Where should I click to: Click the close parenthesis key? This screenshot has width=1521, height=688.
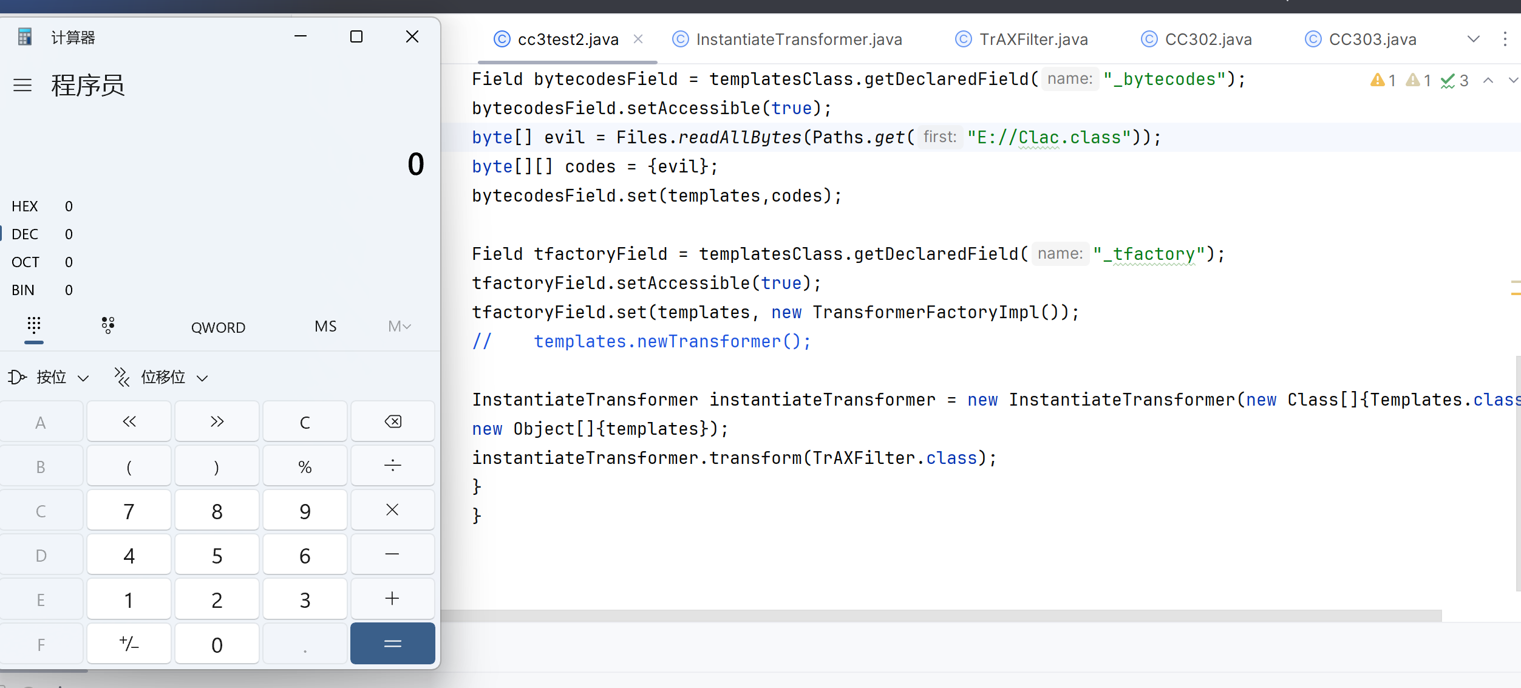217,466
